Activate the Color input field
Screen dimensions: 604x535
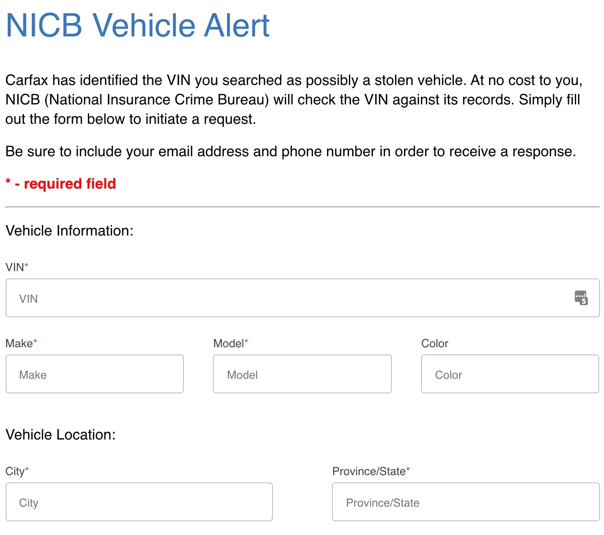click(510, 374)
